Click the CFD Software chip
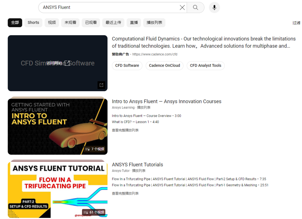 click(x=127, y=65)
